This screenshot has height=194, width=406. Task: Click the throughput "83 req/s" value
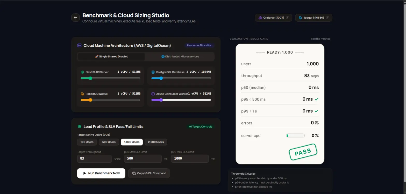coord(311,76)
